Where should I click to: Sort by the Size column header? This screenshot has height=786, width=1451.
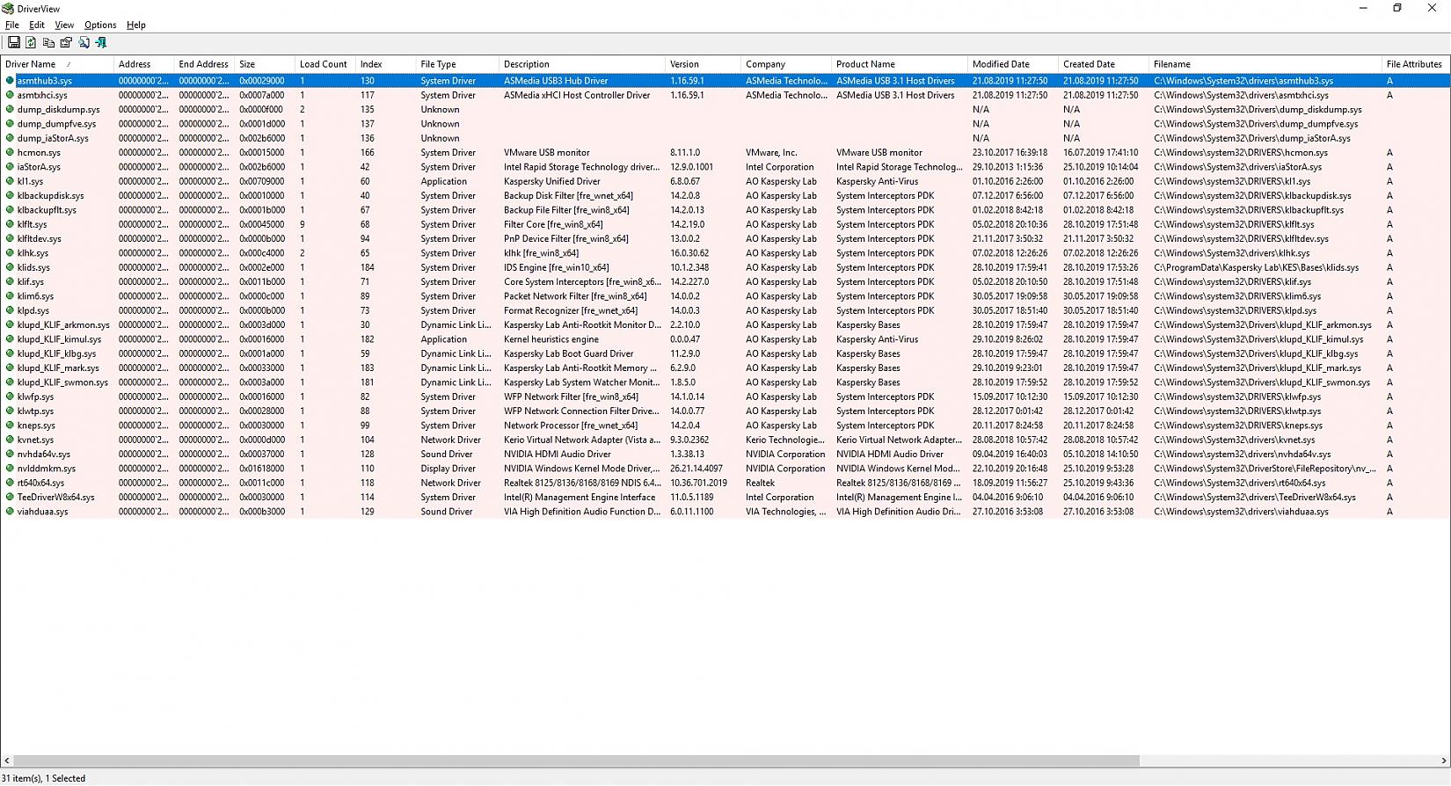265,64
